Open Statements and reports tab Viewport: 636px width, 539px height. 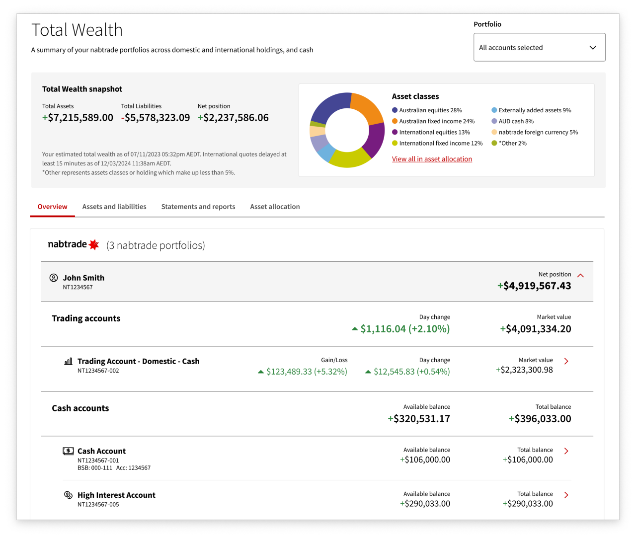click(x=198, y=207)
